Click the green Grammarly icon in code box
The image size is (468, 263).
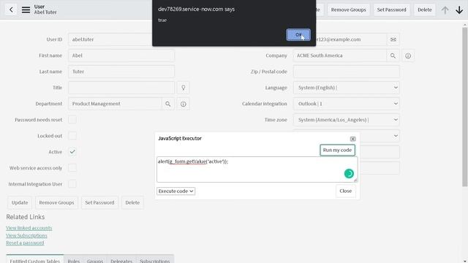[349, 174]
